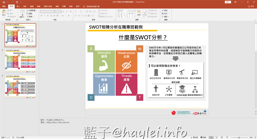
Task: Increase font size with the larger A
Action: [x=63, y=12]
